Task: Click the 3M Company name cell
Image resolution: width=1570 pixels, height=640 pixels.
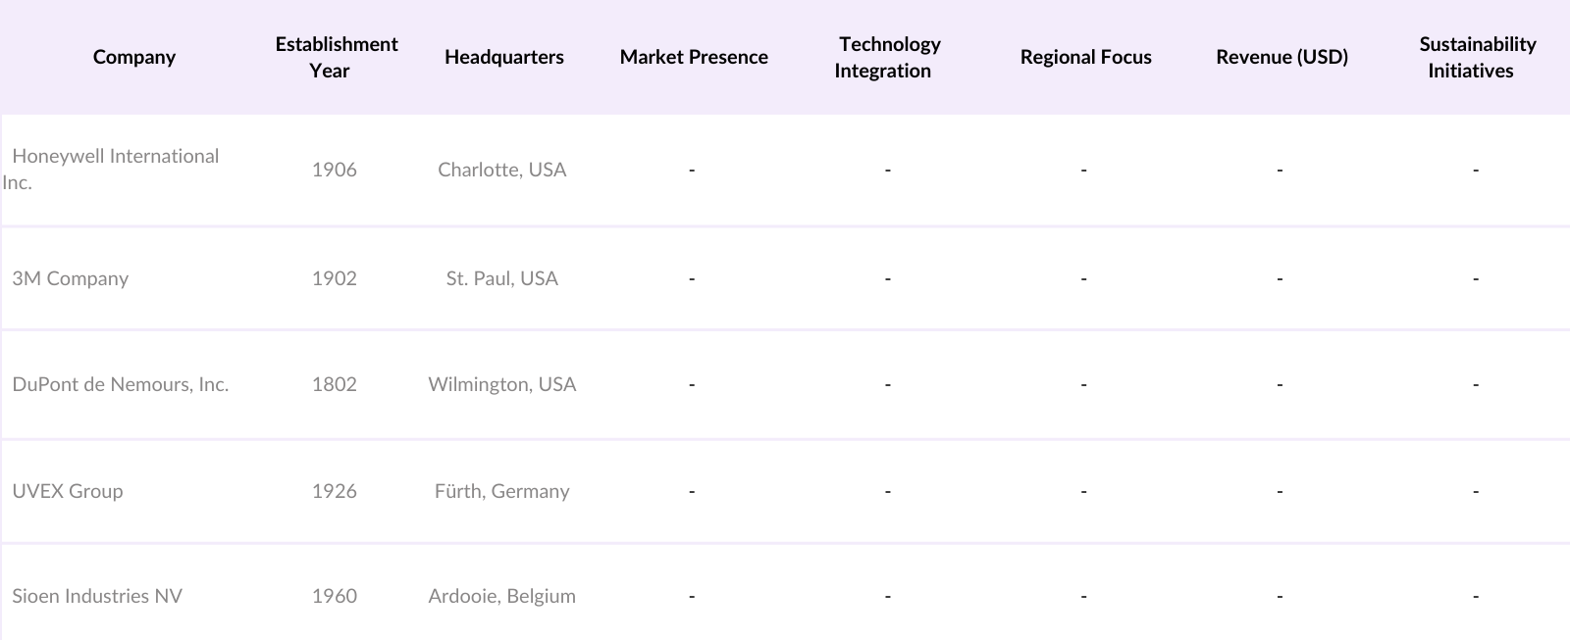Action: tap(71, 278)
